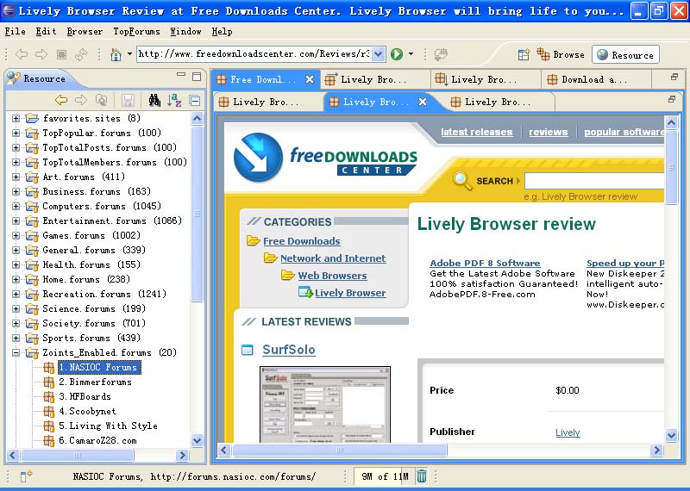Open the Window menu

point(185,32)
